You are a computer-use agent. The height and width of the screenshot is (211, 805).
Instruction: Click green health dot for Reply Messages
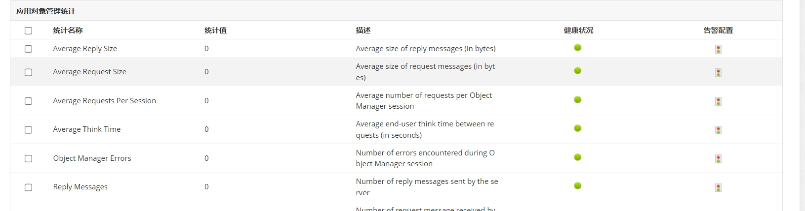[x=577, y=186]
